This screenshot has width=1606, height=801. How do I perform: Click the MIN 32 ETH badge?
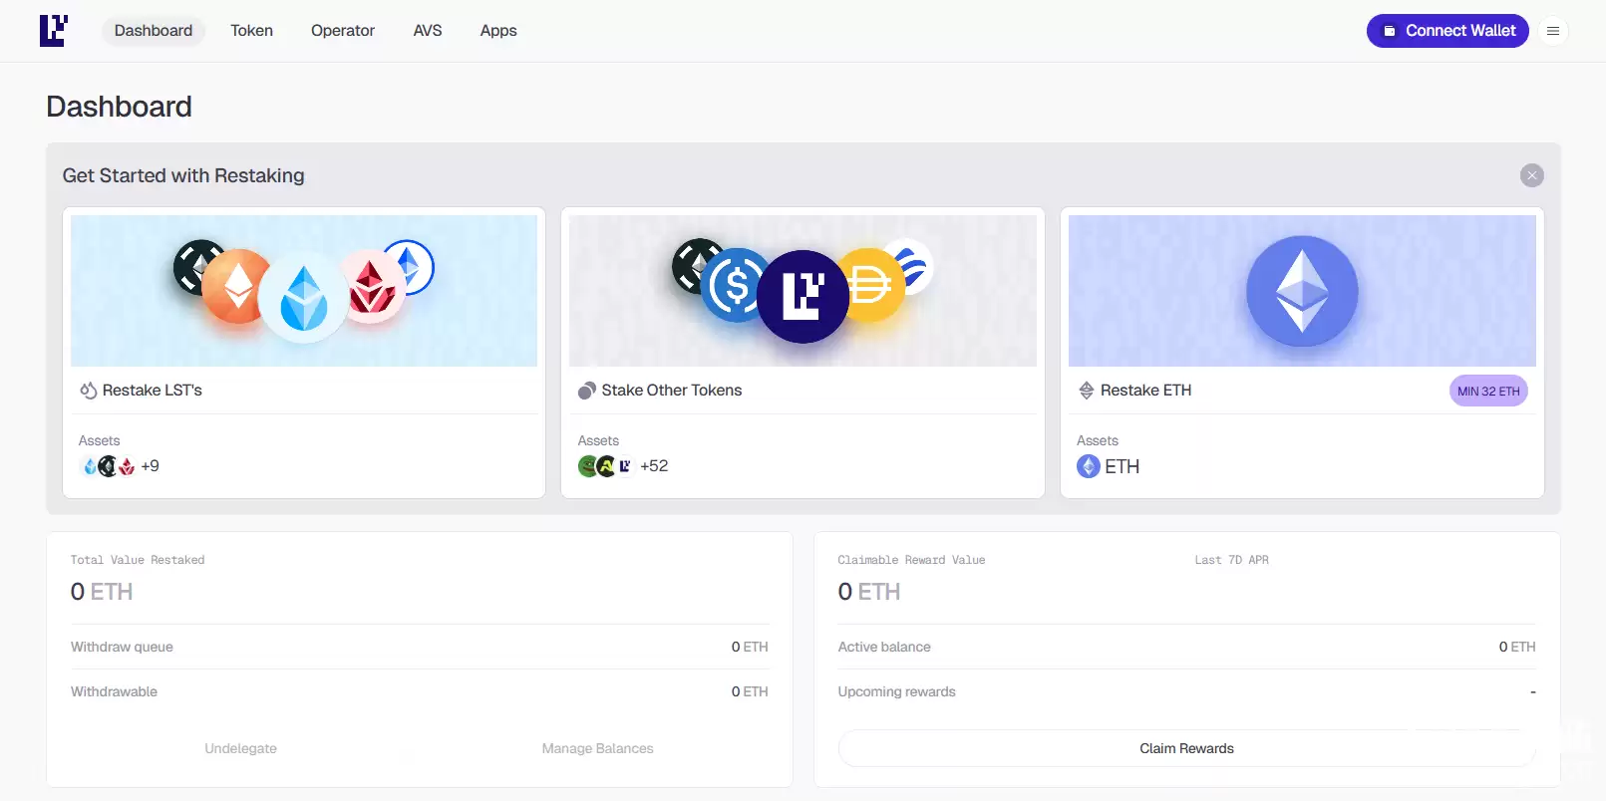point(1487,392)
